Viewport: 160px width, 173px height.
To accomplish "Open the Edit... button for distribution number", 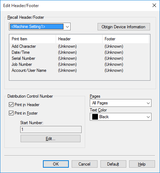I will click(x=50, y=139).
